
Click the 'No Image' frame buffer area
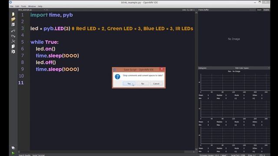[x=234, y=39]
